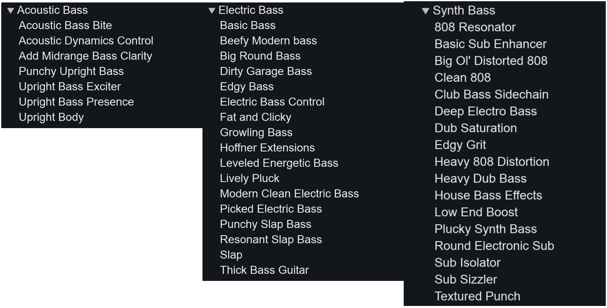Pick the Hoffner Extensions preset
Viewport: 607px width, 308px height.
pos(267,148)
